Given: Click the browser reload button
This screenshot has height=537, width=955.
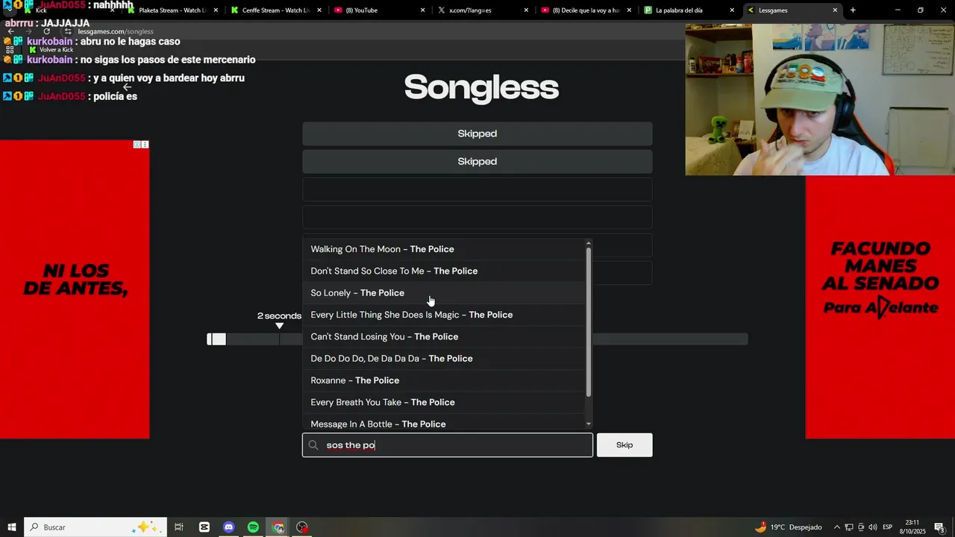Looking at the screenshot, I should (46, 31).
